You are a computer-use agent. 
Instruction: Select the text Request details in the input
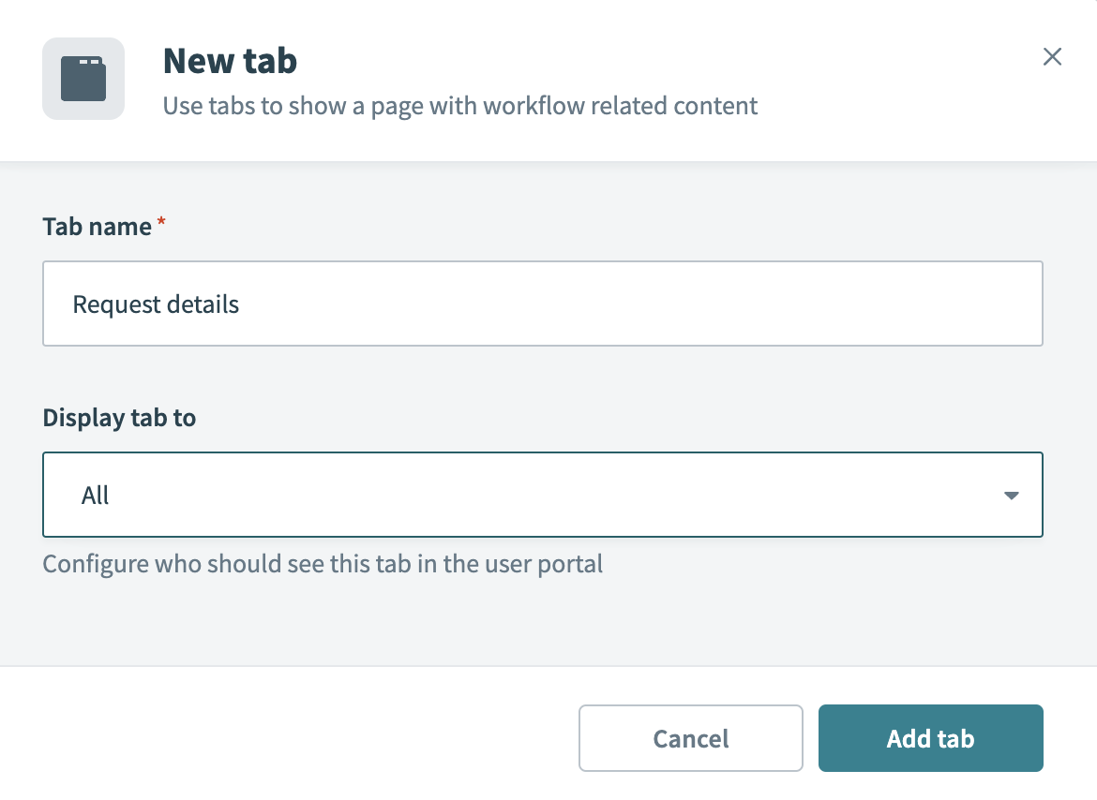point(155,304)
